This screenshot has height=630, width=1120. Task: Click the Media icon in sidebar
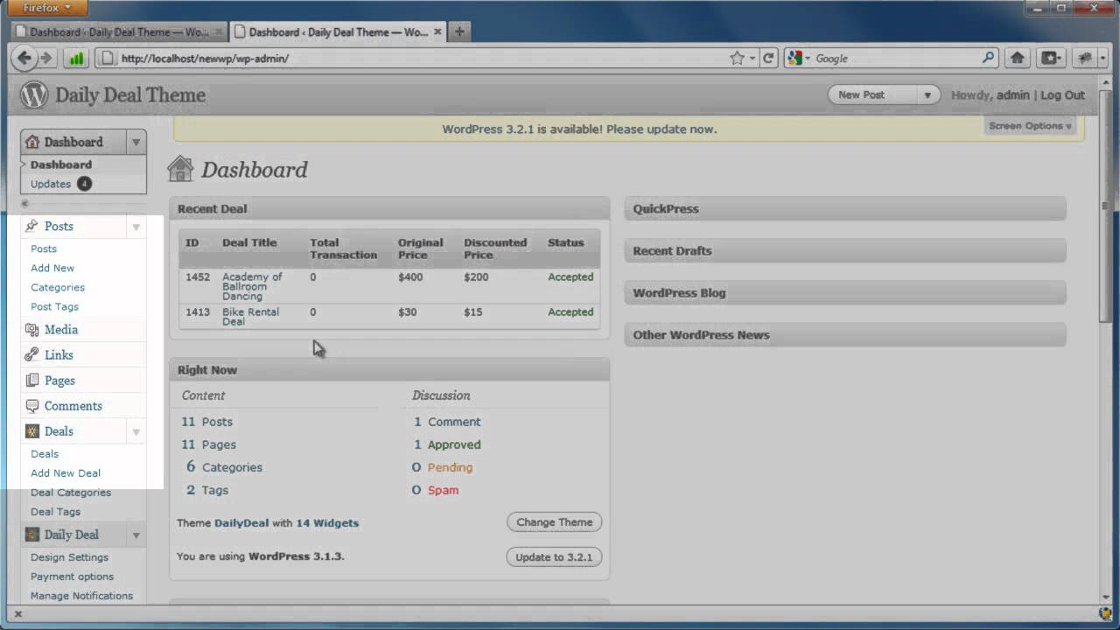(x=32, y=330)
